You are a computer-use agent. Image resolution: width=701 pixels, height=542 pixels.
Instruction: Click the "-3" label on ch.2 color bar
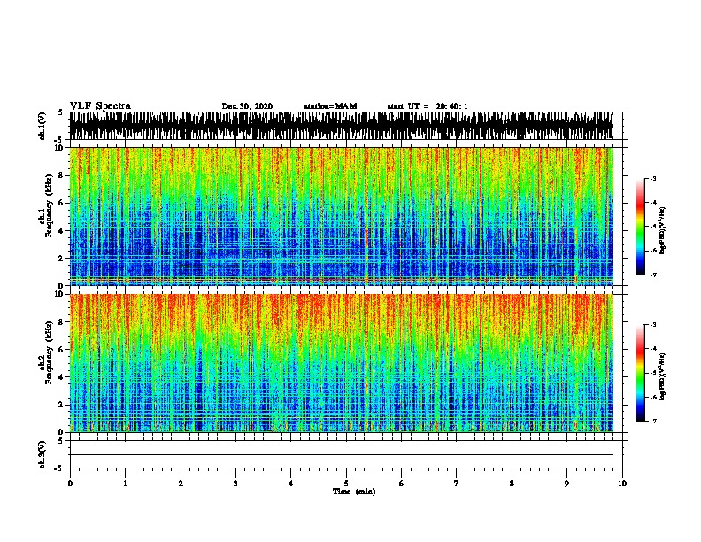652,325
